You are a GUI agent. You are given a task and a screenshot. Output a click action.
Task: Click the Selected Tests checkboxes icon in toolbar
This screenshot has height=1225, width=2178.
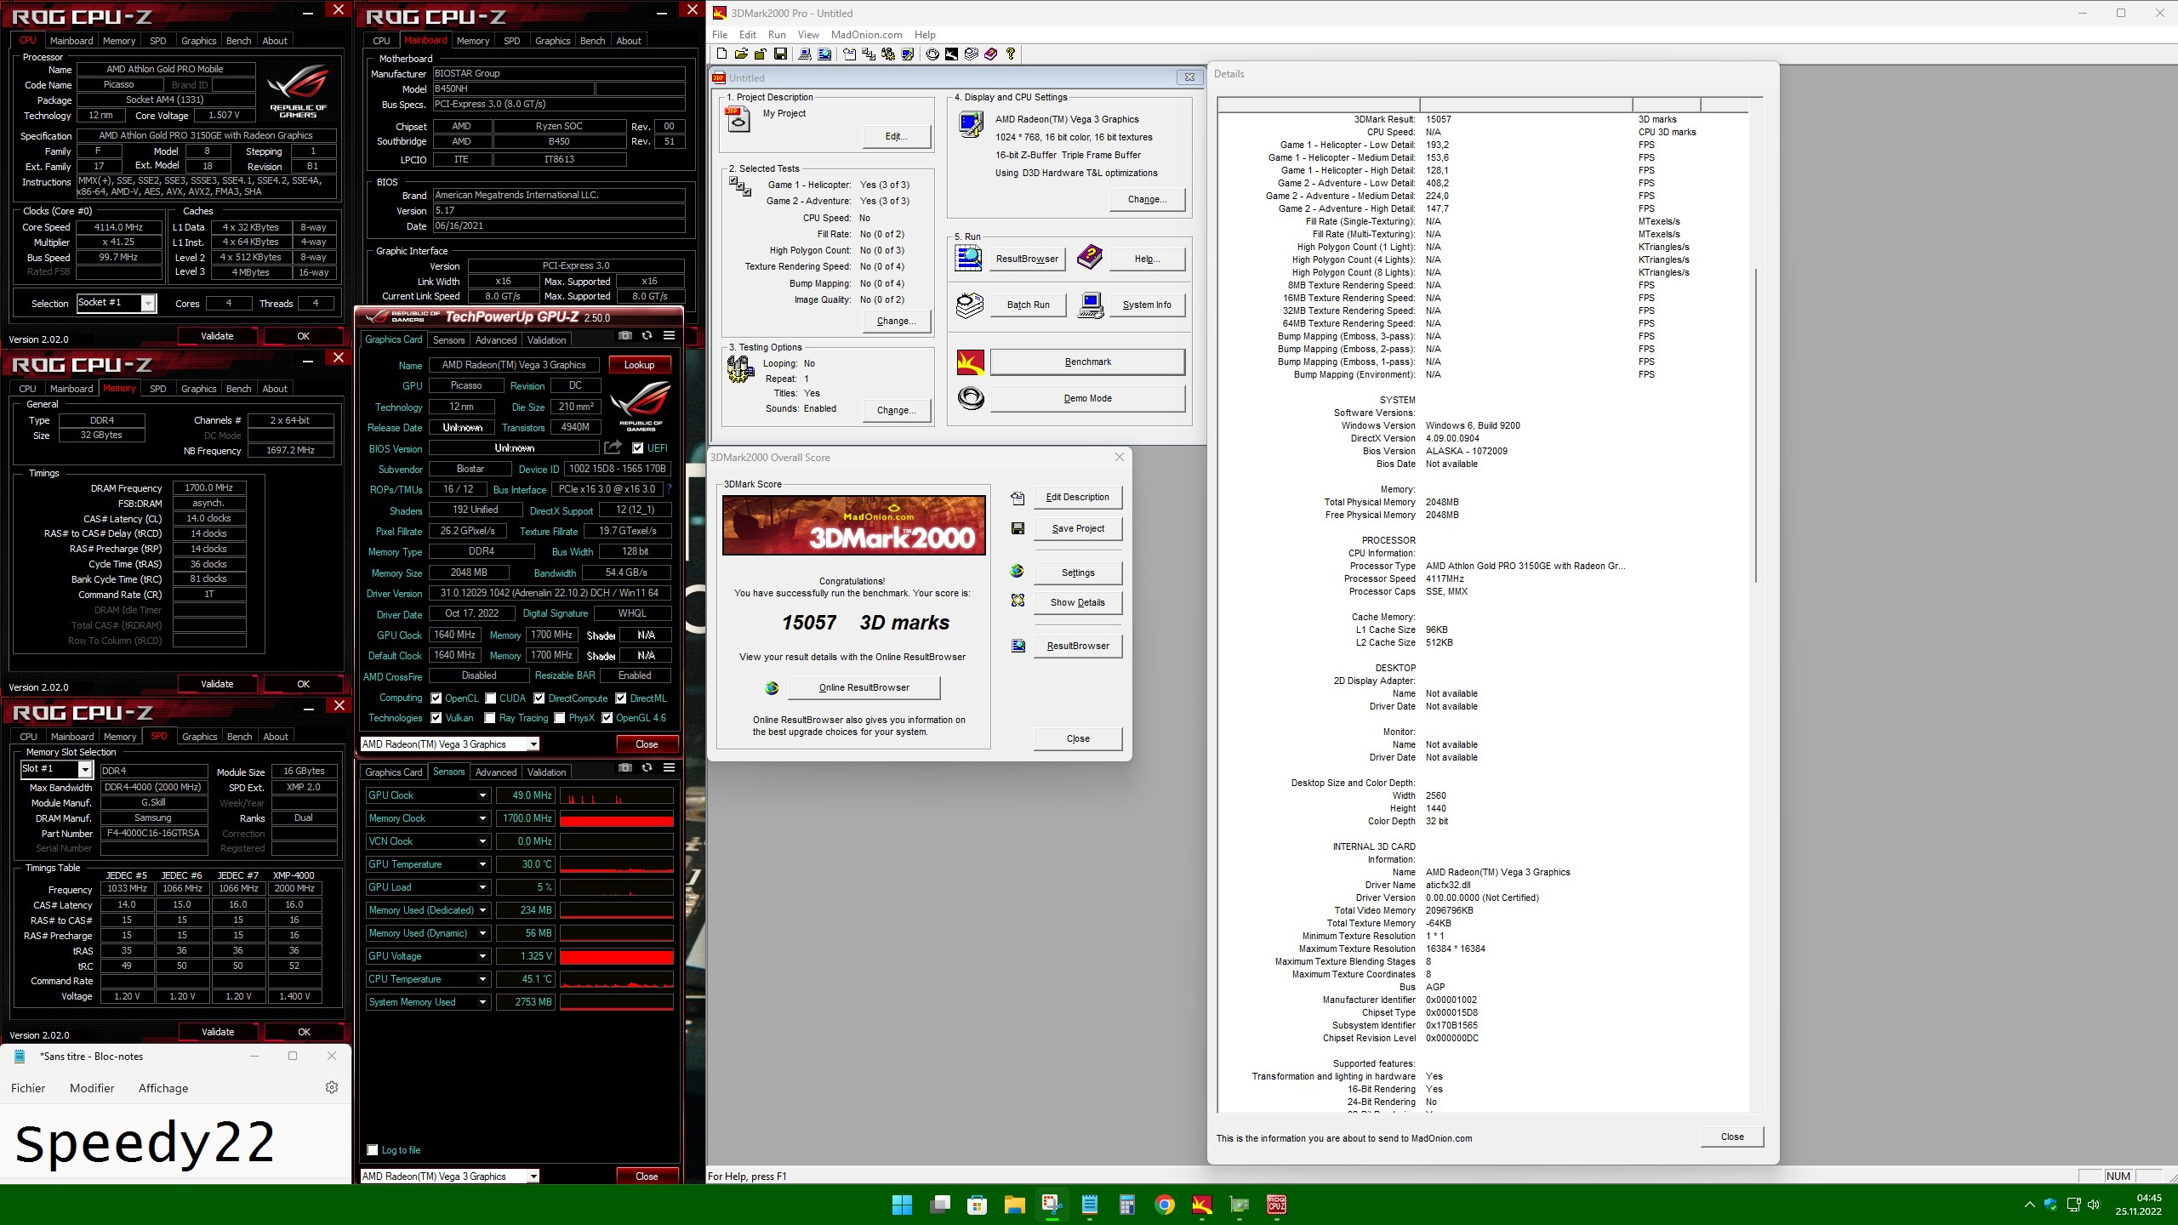pyautogui.click(x=869, y=54)
